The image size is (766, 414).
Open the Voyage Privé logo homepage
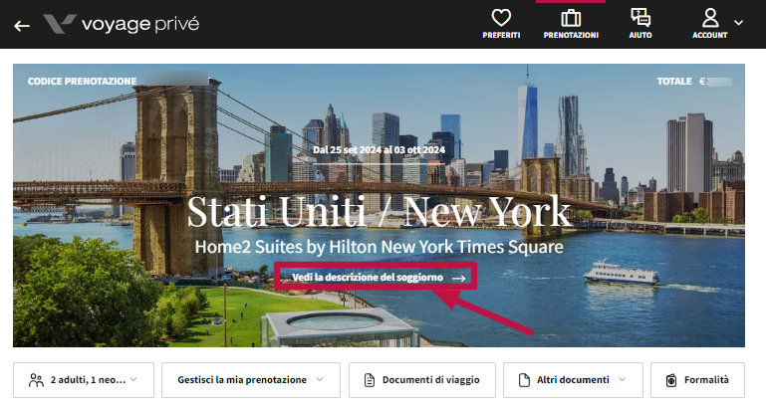[x=122, y=24]
